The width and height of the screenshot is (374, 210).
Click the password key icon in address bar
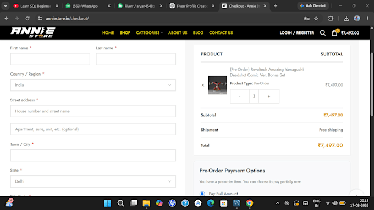pos(306,18)
